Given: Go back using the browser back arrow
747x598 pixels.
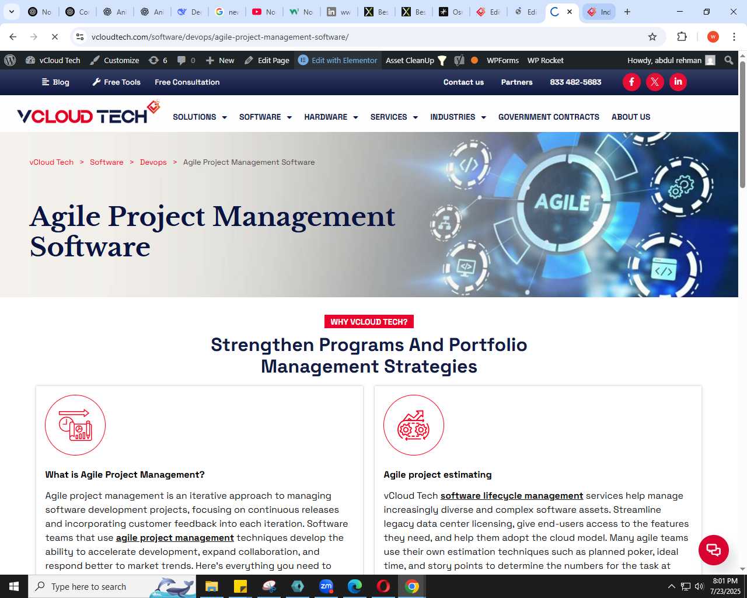Looking at the screenshot, I should coord(13,37).
